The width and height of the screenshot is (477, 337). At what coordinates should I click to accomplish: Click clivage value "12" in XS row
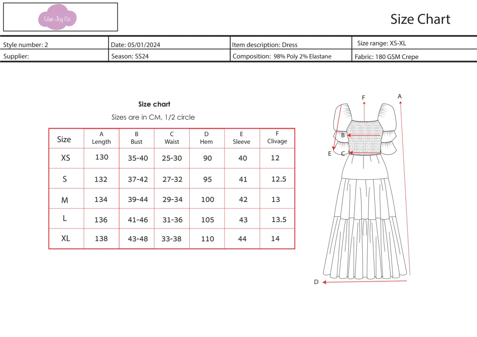(275, 158)
